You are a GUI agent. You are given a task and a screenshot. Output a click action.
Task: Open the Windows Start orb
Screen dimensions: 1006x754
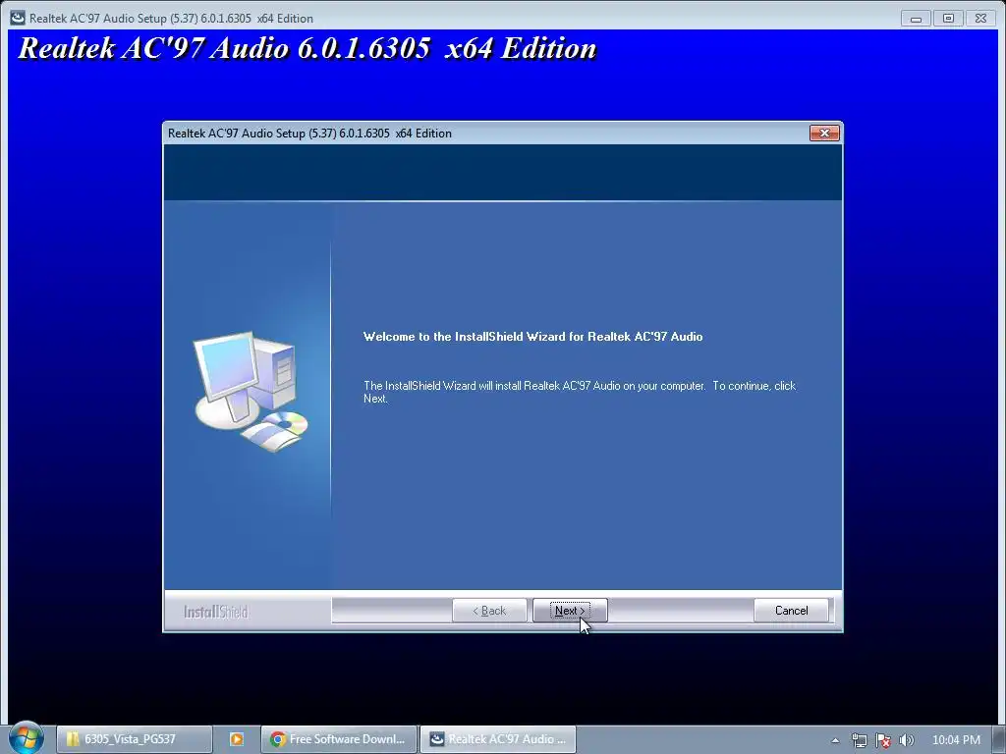coord(26,738)
